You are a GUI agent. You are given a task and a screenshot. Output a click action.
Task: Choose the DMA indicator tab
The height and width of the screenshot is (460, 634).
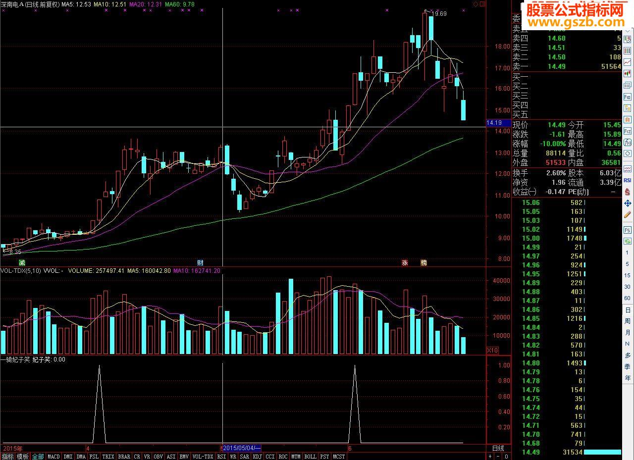click(81, 456)
